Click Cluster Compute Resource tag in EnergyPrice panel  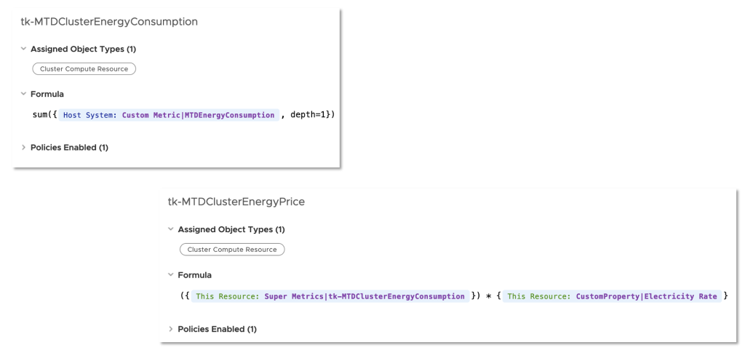click(x=232, y=250)
